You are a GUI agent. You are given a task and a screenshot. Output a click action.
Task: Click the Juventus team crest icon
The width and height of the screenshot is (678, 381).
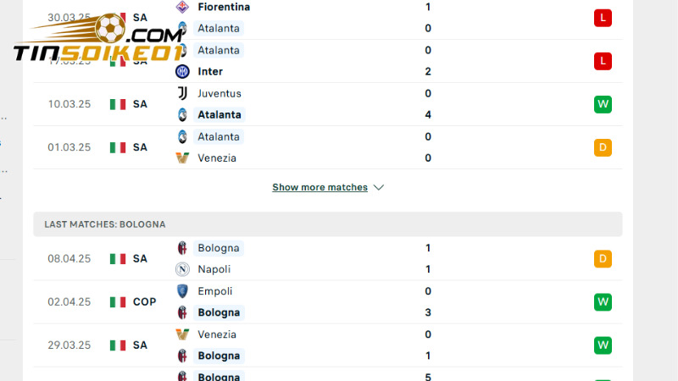[x=182, y=93]
